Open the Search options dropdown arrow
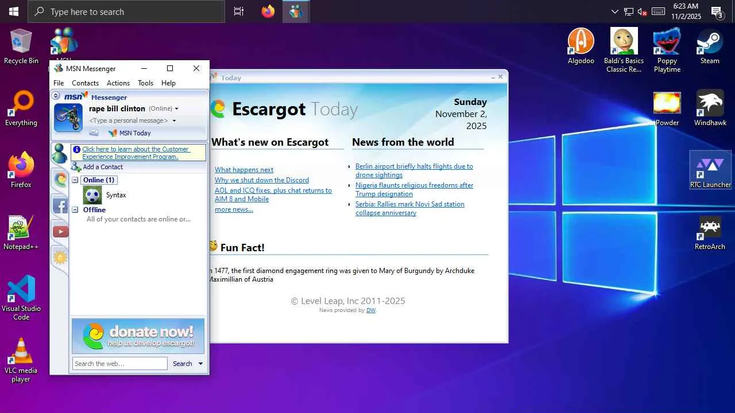735x413 pixels. tap(200, 364)
